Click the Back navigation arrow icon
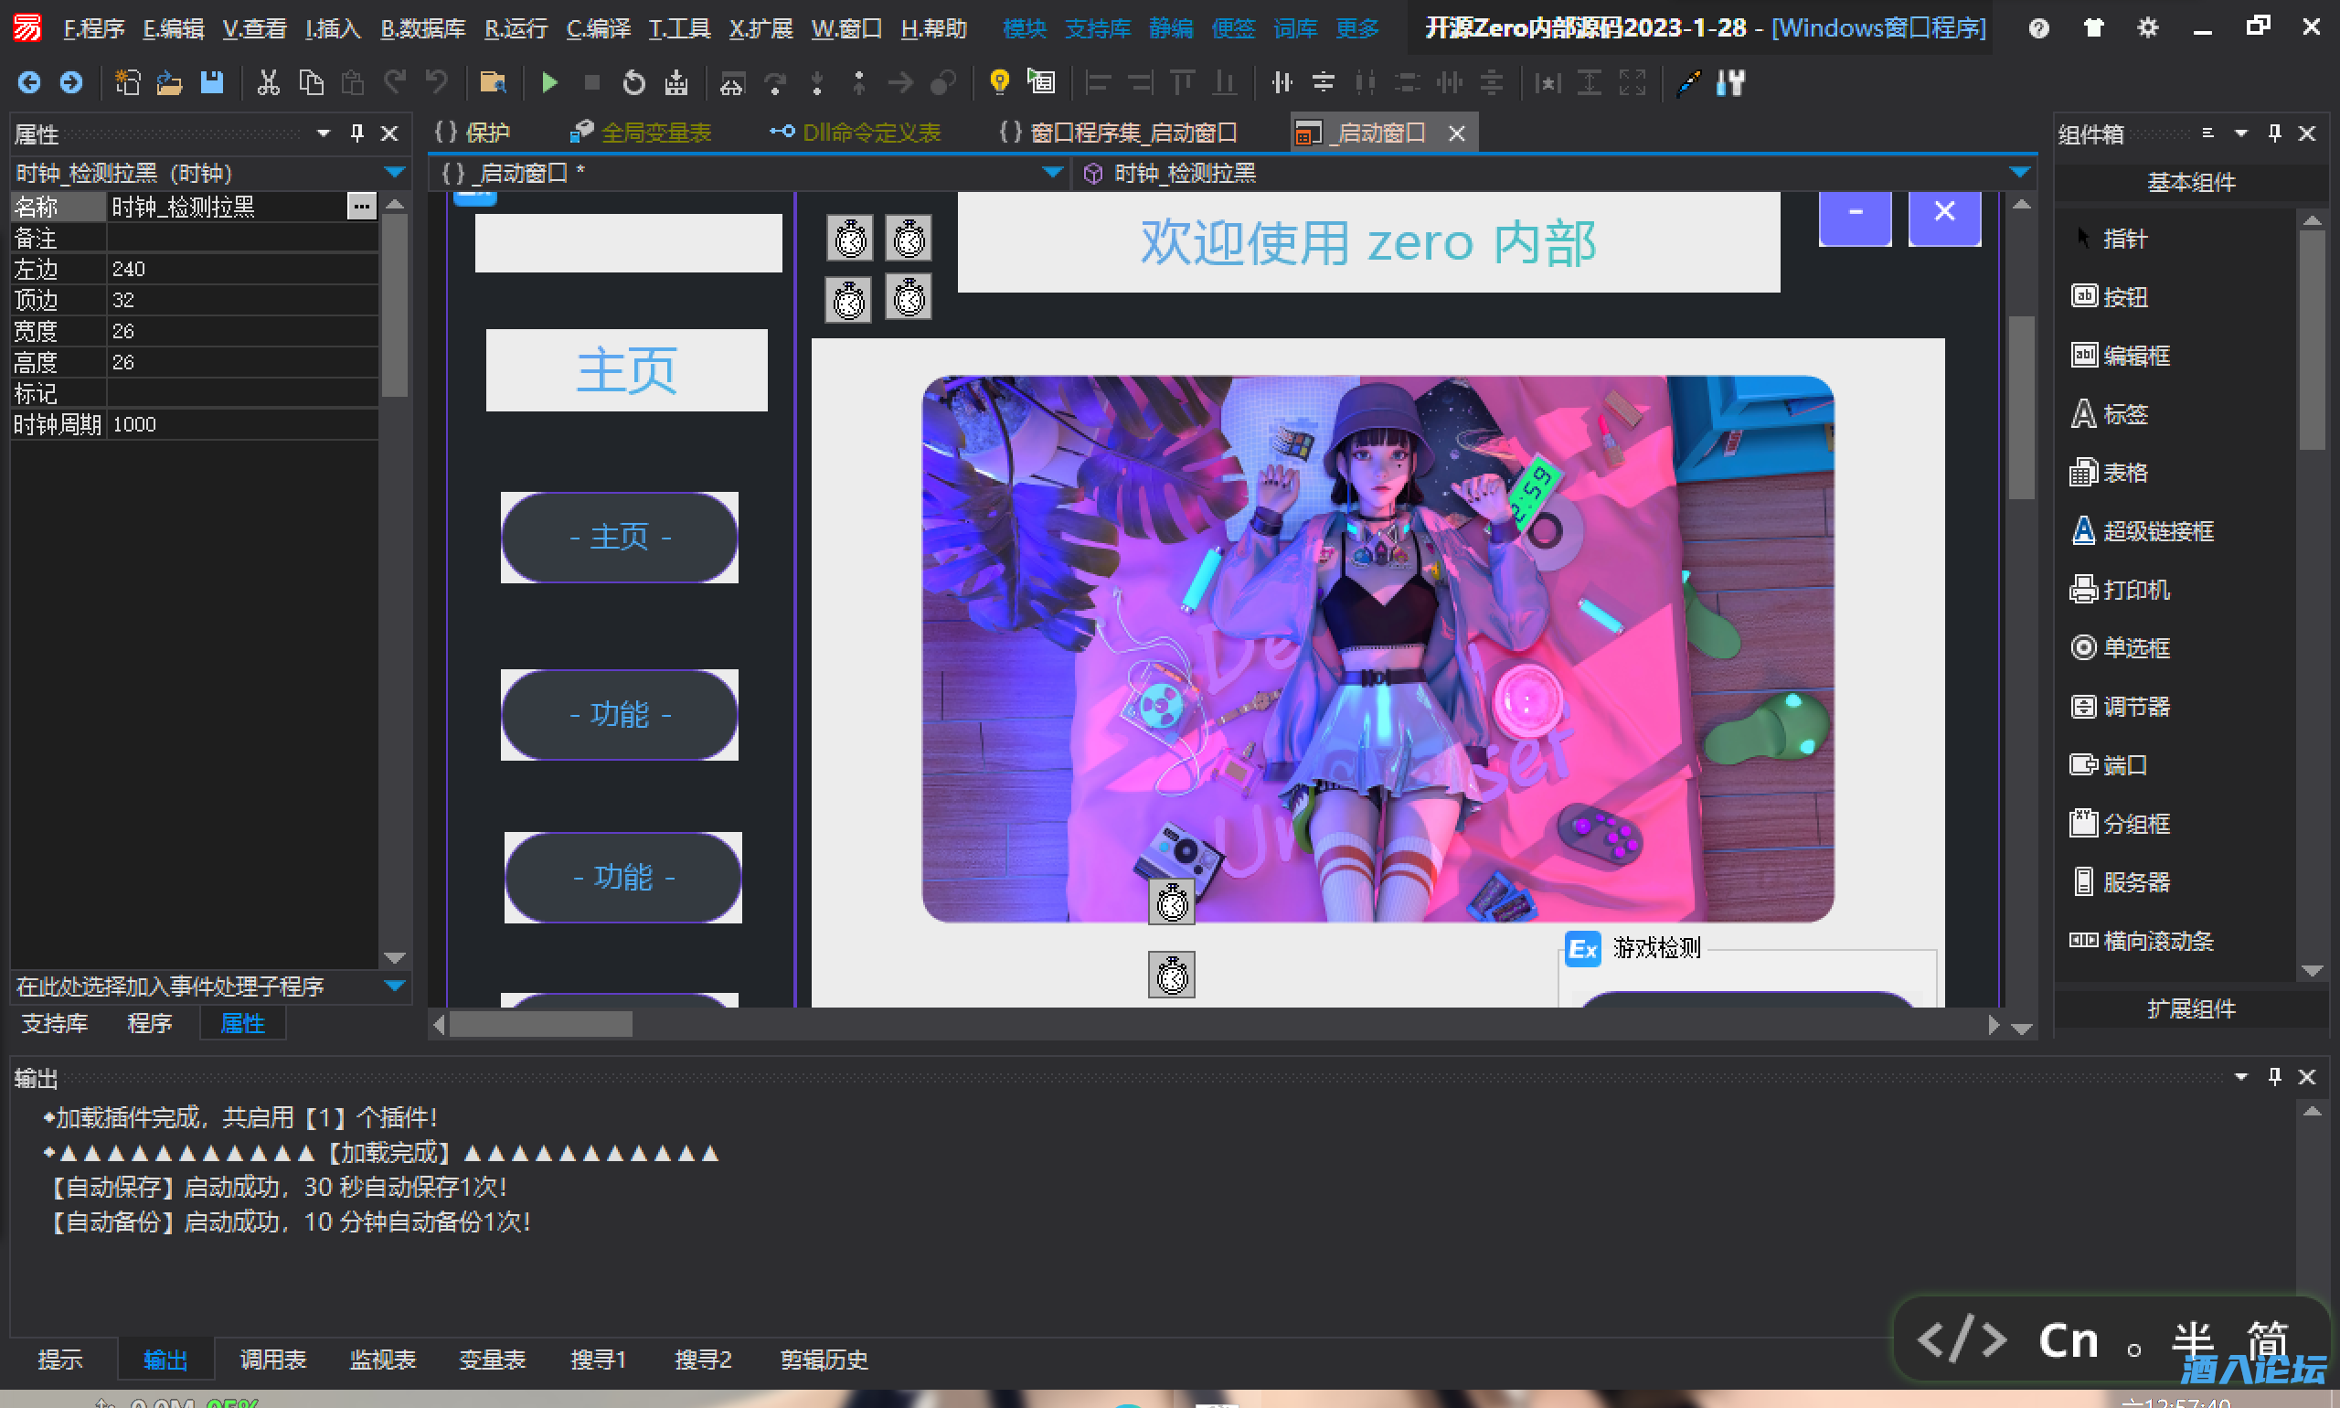Viewport: 2340px width, 1408px height. click(29, 83)
